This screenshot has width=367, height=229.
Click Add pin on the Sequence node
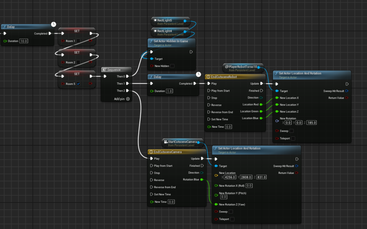[x=121, y=99]
